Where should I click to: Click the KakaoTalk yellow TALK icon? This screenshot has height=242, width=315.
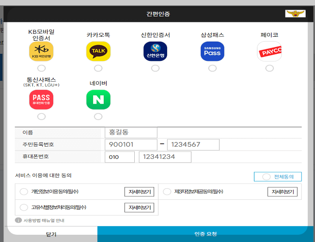98,51
